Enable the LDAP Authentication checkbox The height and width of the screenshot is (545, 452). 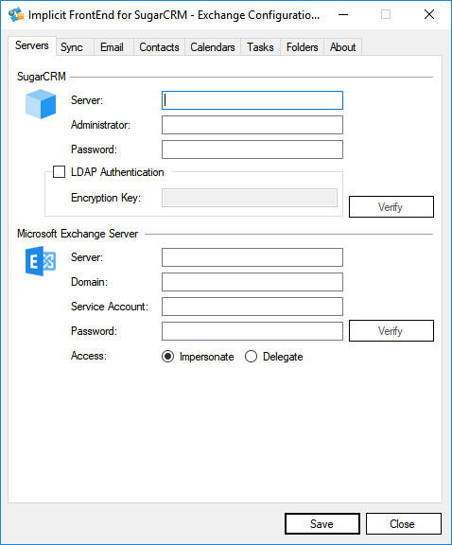(x=59, y=171)
